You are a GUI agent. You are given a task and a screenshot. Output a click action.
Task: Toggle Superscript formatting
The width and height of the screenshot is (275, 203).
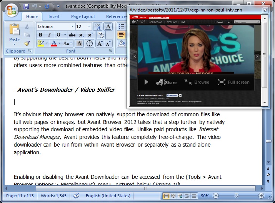90,35
